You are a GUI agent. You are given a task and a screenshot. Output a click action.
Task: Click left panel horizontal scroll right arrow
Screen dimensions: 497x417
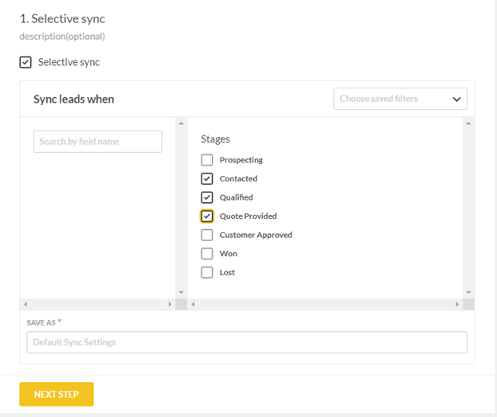(170, 304)
